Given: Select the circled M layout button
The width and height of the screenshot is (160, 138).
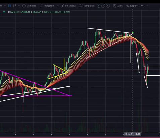Looking at the screenshot, I should tap(108, 6).
